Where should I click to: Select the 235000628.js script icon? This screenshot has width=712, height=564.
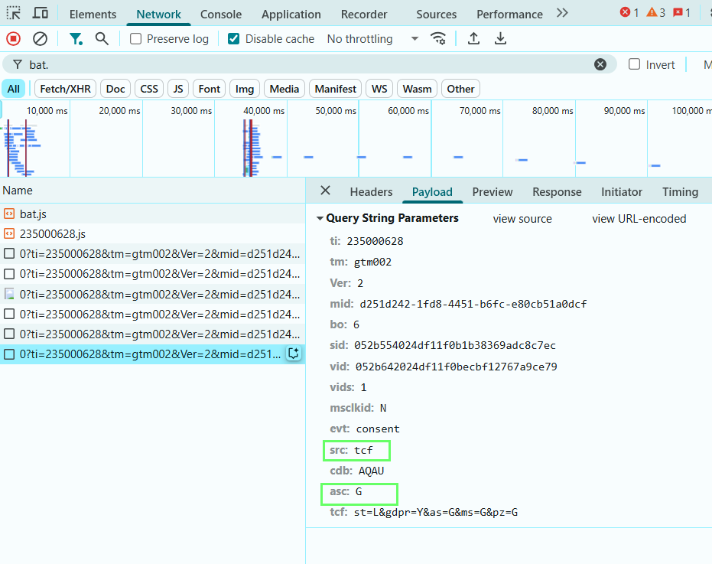coord(9,233)
